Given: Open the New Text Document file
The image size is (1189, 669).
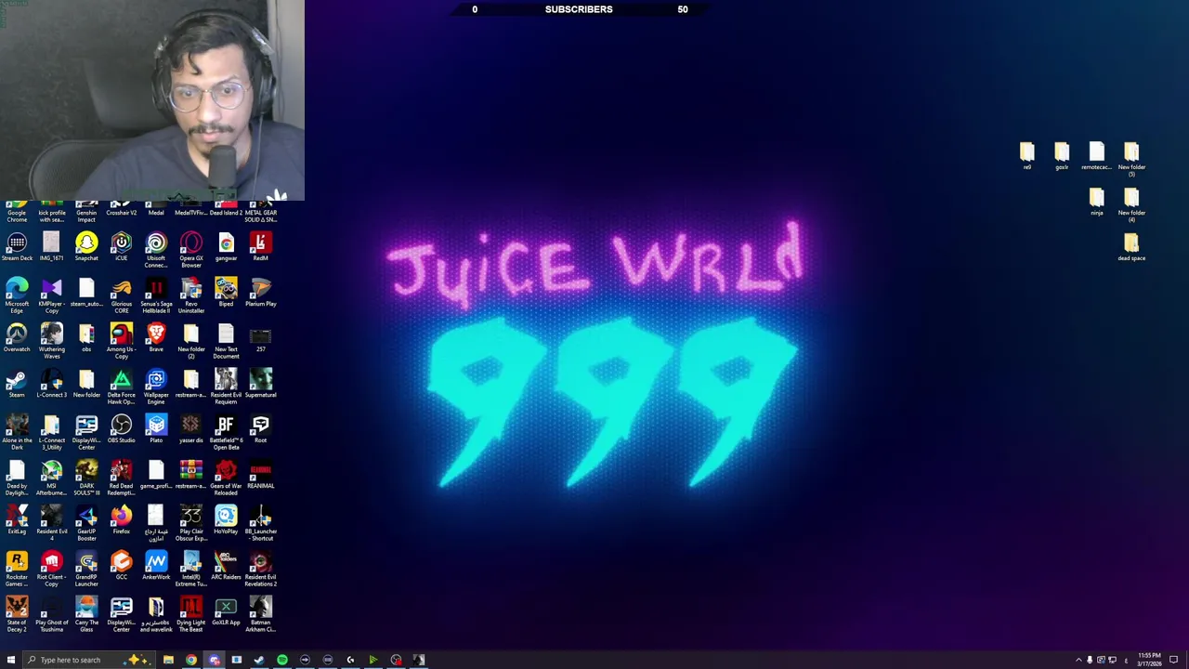Looking at the screenshot, I should tap(226, 342).
